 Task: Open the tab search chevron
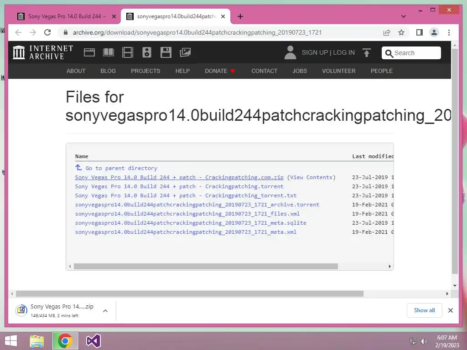[x=404, y=16]
